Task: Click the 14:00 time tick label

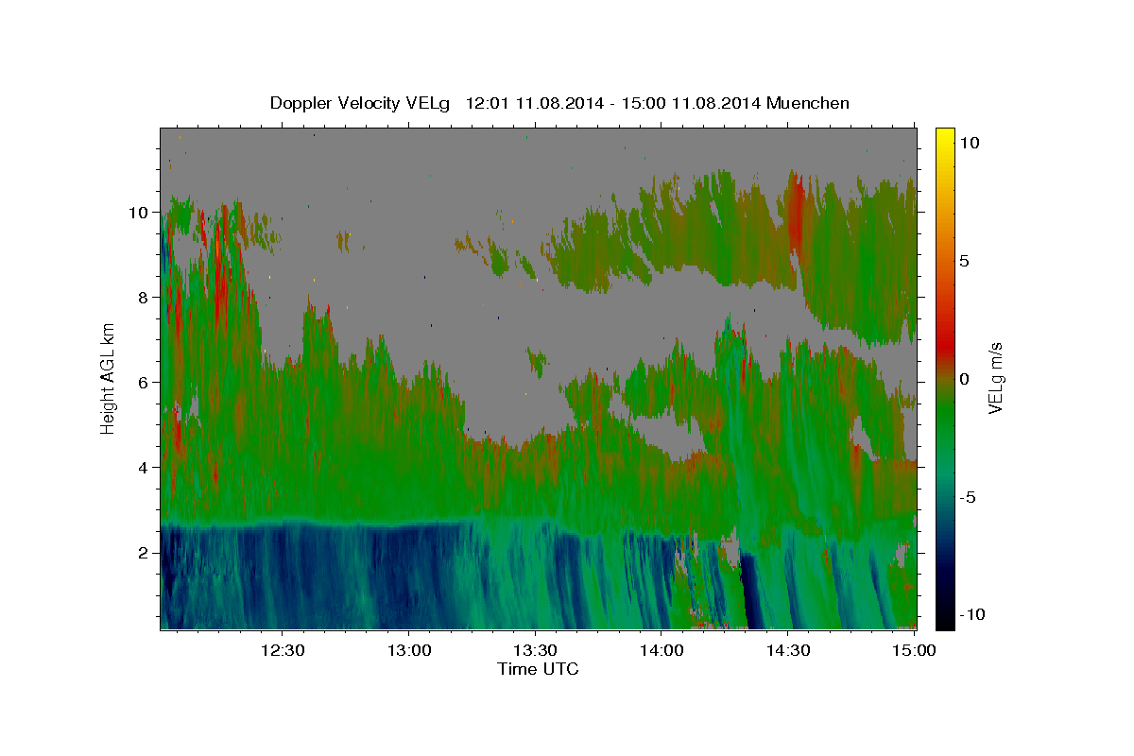Action: point(661,650)
